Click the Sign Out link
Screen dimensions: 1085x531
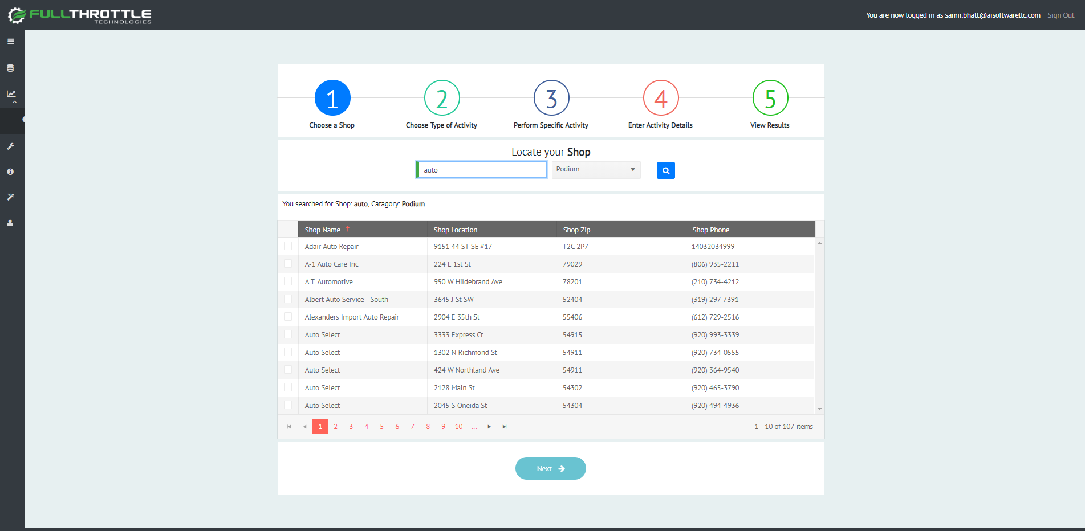[1060, 15]
